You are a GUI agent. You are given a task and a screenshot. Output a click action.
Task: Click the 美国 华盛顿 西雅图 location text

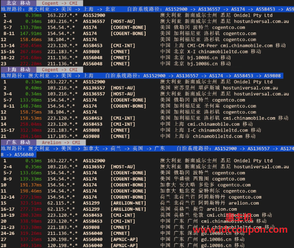[x=185, y=179]
